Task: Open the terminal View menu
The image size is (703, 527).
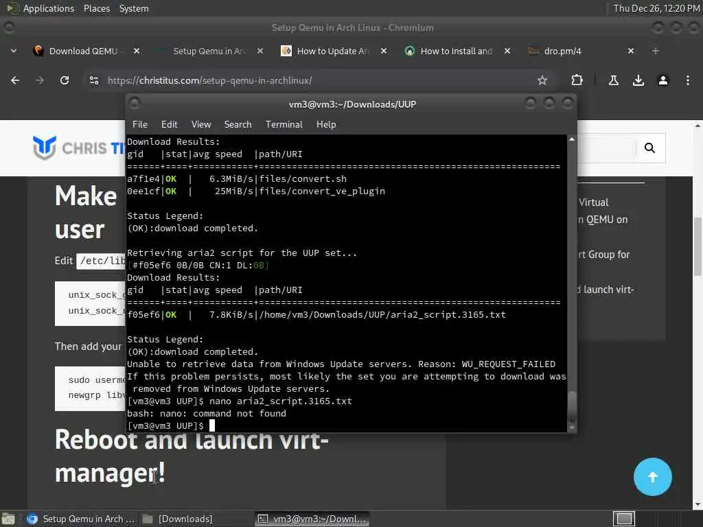Action: (201, 125)
